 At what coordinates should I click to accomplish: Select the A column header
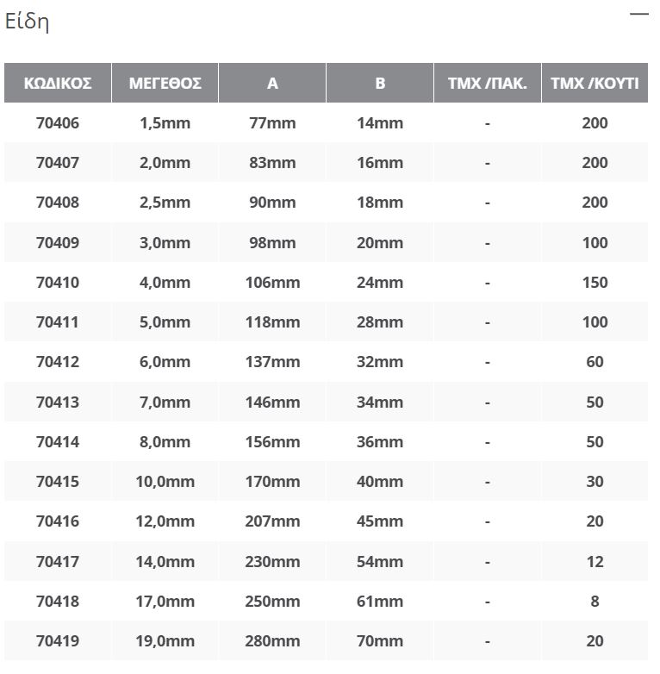(272, 84)
